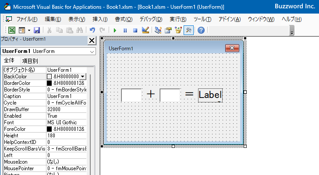Select the plus sign label on form

[151, 94]
